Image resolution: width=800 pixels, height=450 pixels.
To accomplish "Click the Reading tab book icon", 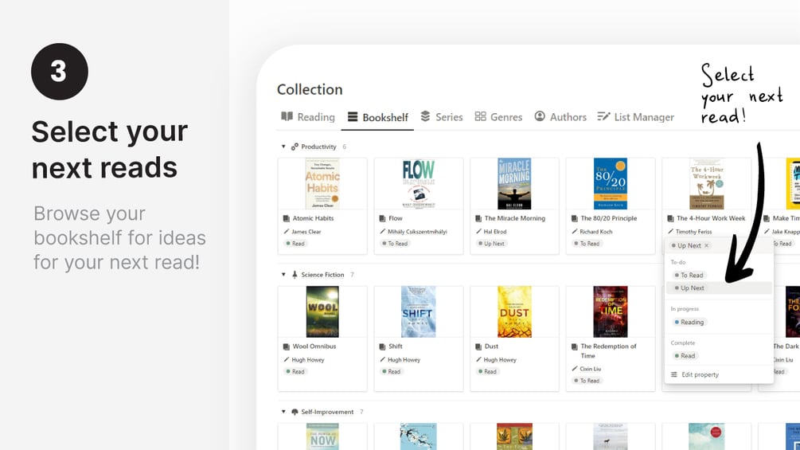I will pos(287,116).
